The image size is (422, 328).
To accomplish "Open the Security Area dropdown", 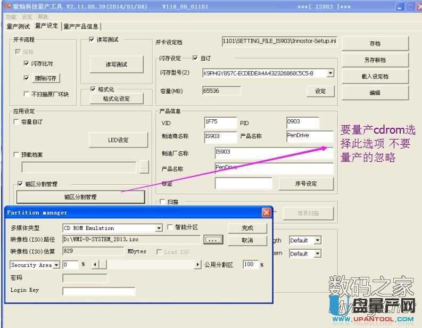I will 56,265.
